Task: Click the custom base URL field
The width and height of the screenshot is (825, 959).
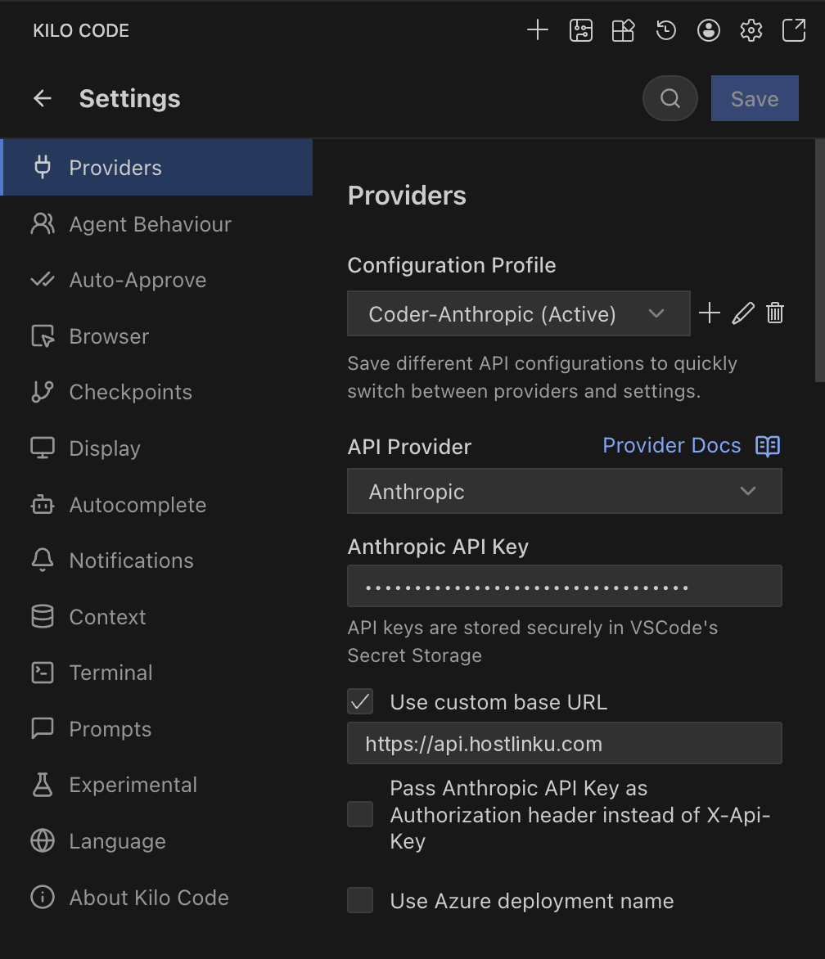Action: point(565,743)
